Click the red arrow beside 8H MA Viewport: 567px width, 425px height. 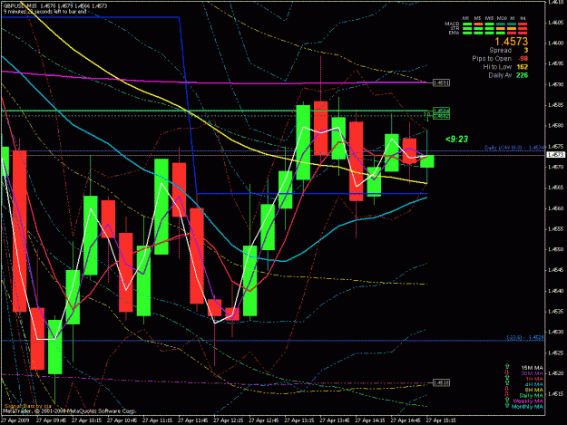507,388
